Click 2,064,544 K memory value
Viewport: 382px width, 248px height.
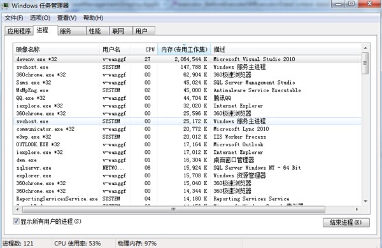[191, 59]
